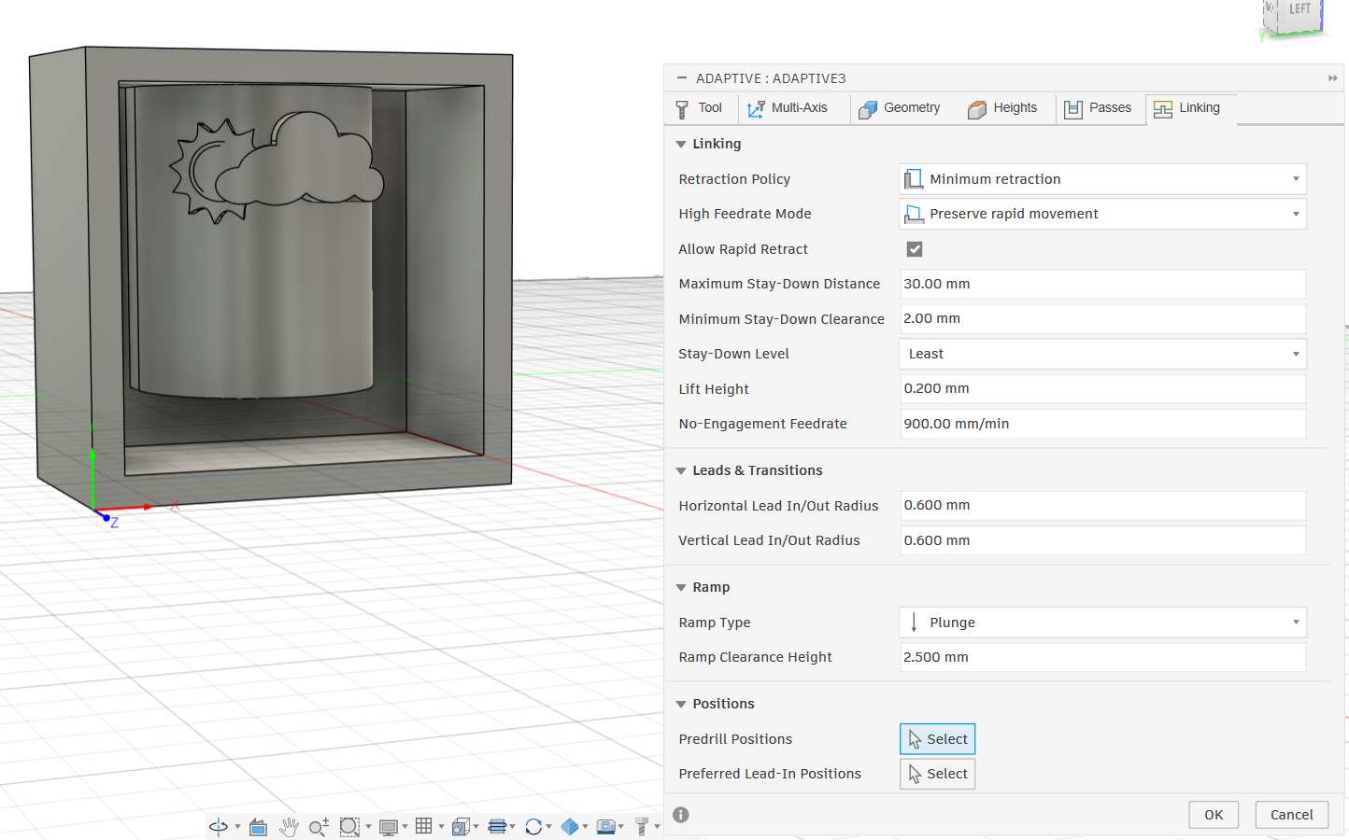Click the 'Ramp Type' label
Image resolution: width=1349 pixels, height=840 pixels.
[x=715, y=623]
